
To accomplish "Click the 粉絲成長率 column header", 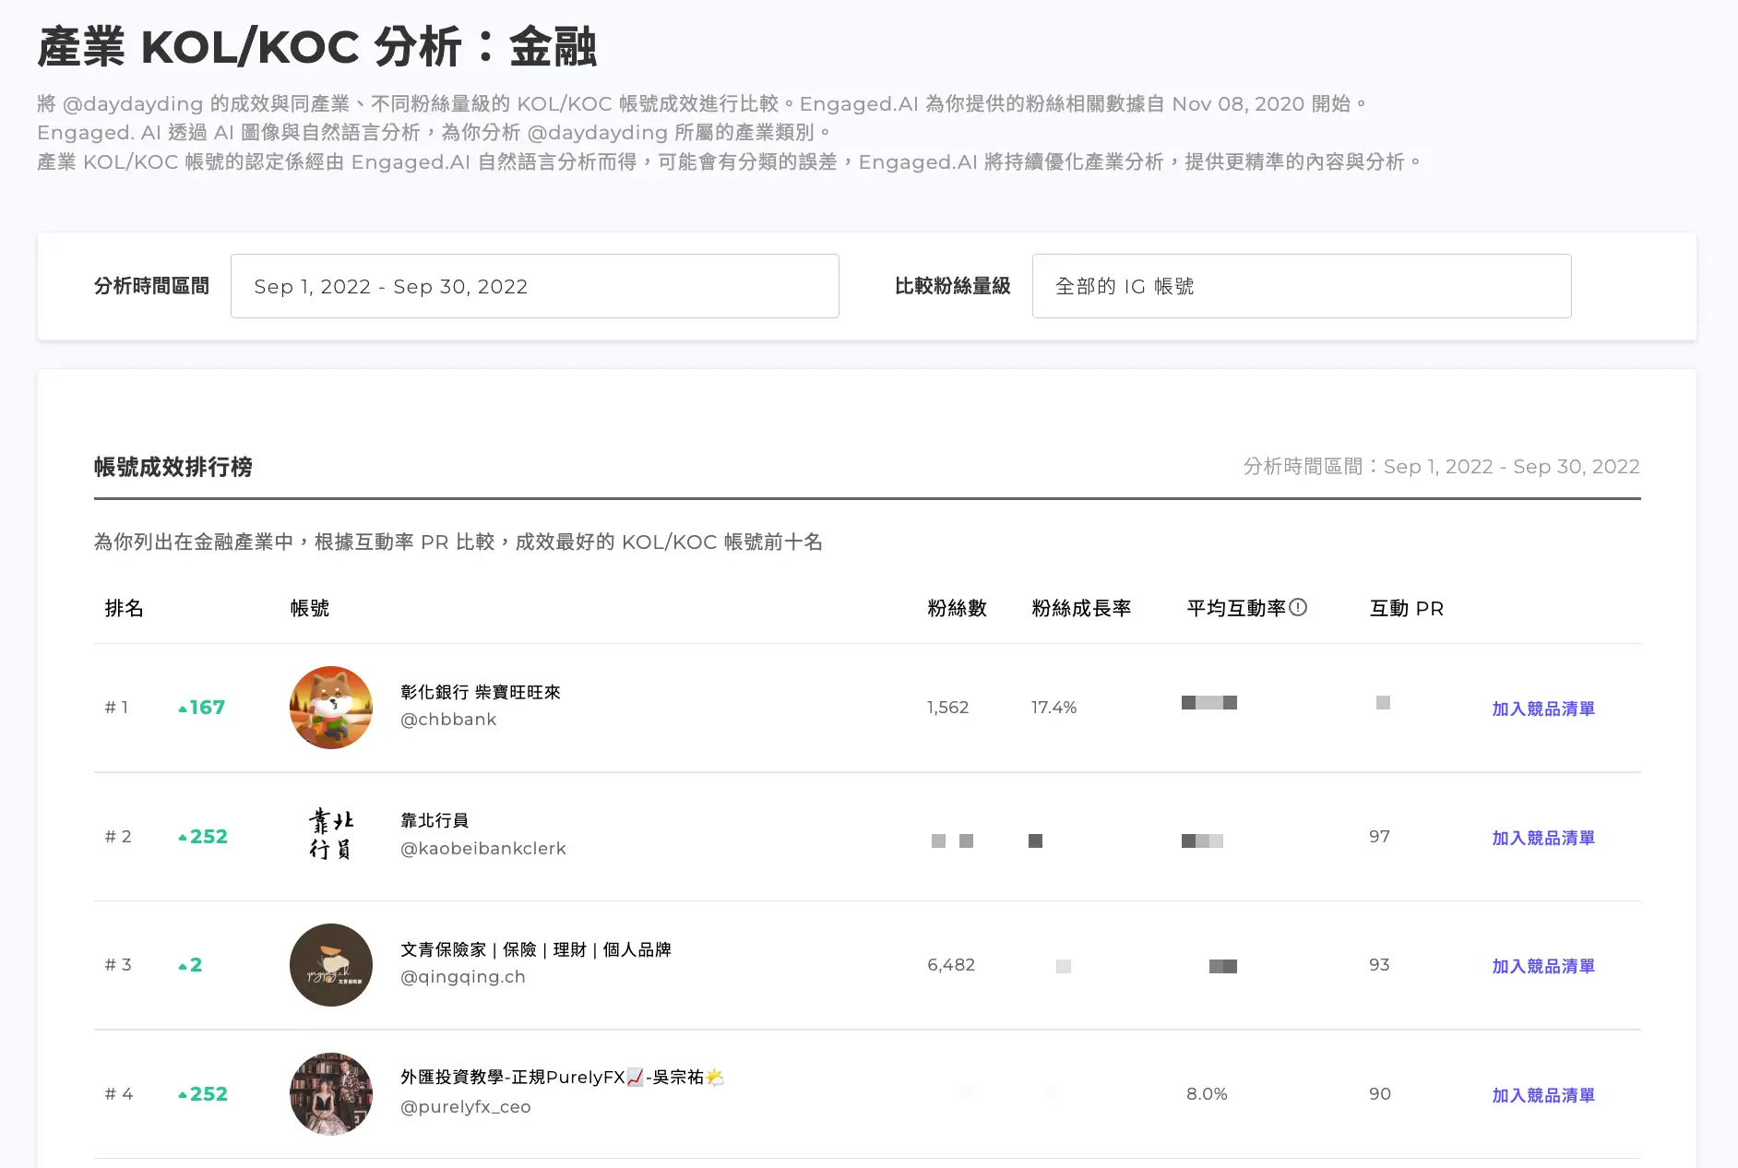I will (1081, 608).
